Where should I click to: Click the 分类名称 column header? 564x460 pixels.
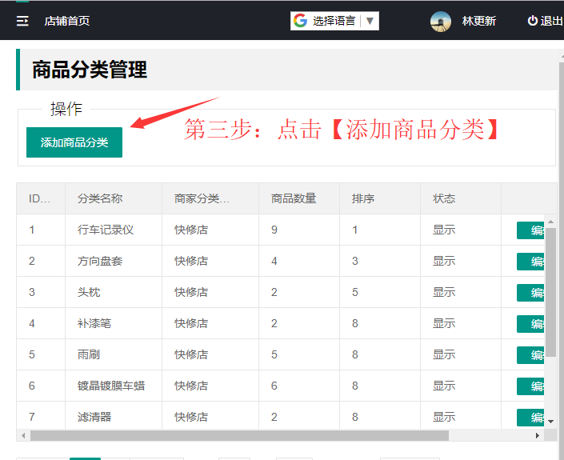(x=100, y=198)
